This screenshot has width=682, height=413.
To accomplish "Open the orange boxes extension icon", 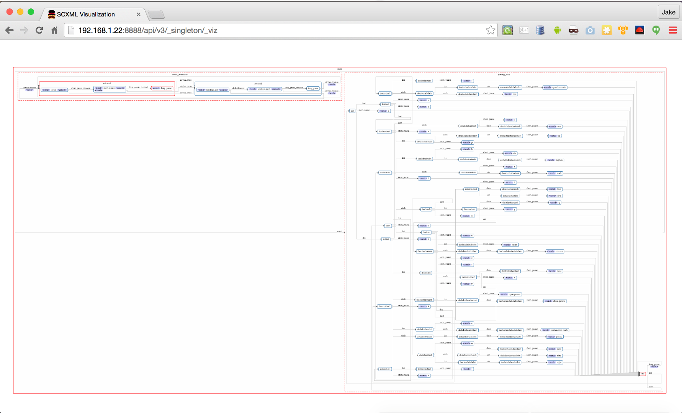I will click(x=623, y=30).
